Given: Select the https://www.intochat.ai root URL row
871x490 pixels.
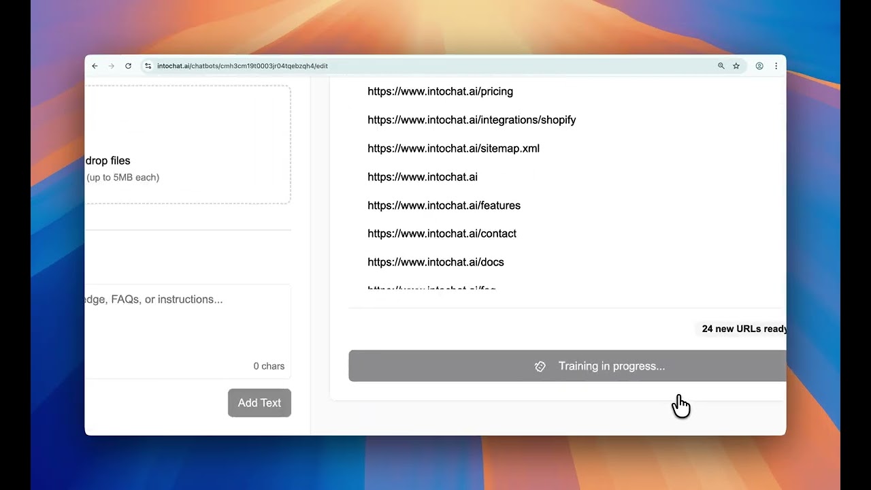Looking at the screenshot, I should 423,177.
